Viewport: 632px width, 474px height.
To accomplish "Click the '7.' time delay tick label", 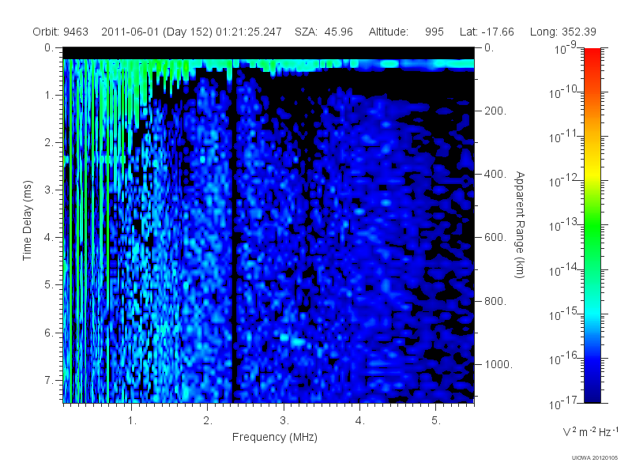I will (49, 380).
